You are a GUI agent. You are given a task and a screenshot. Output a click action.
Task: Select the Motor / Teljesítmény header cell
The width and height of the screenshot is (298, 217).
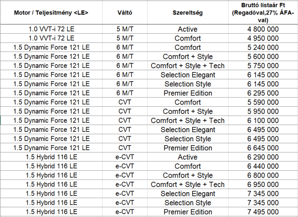click(51, 13)
